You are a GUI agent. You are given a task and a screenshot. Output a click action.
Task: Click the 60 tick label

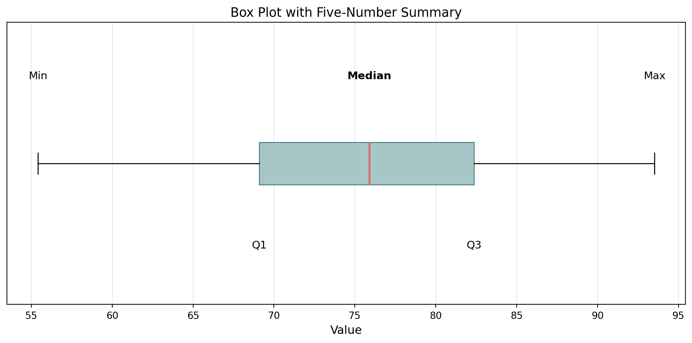[112, 315]
